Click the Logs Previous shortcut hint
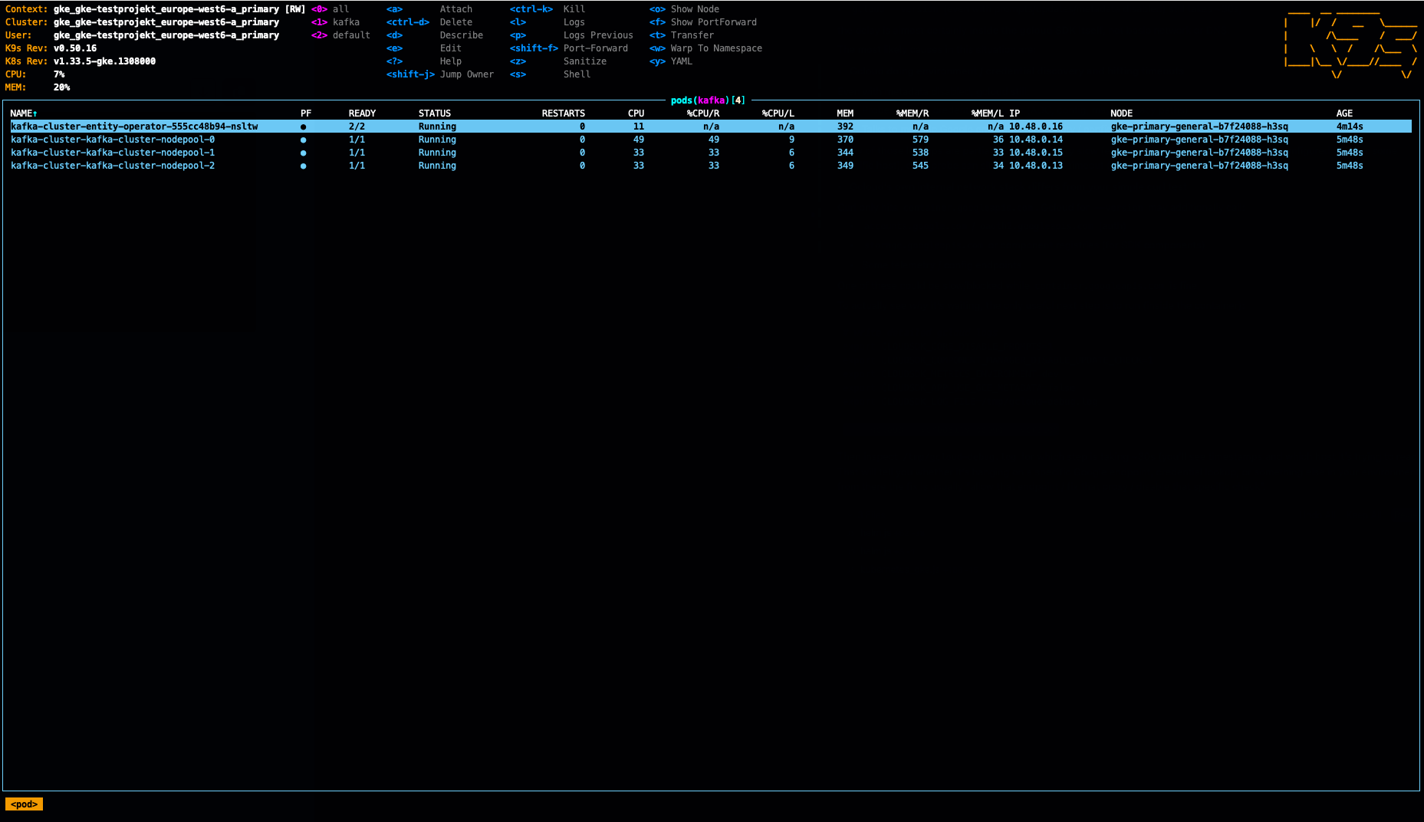Screen dimensions: 1424x822 pyautogui.click(x=598, y=35)
